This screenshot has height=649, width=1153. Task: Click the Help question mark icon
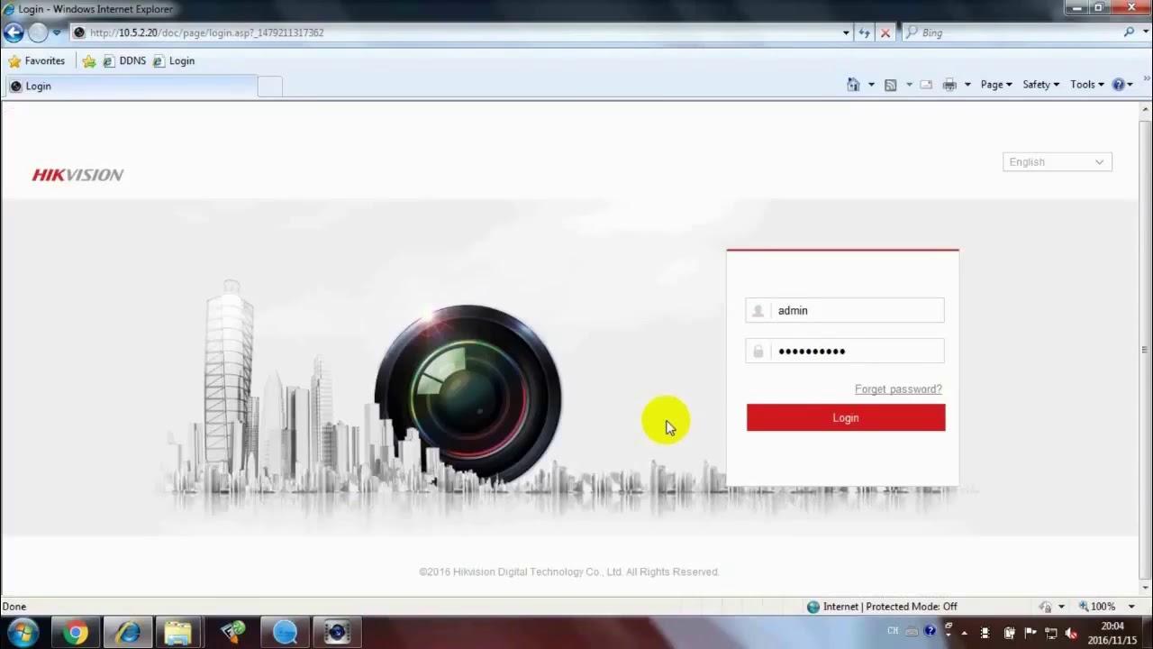pyautogui.click(x=1119, y=85)
